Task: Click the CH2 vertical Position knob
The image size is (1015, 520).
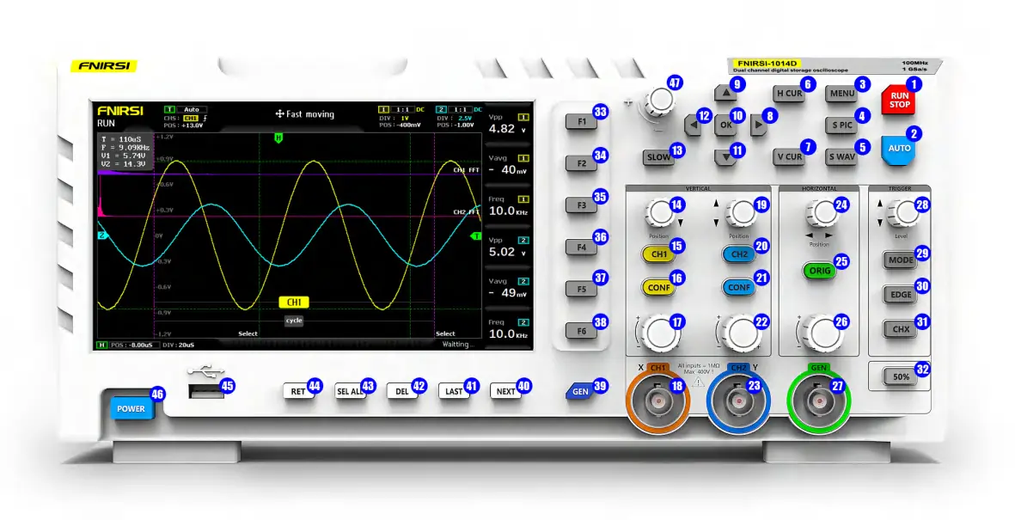Action: [x=741, y=213]
